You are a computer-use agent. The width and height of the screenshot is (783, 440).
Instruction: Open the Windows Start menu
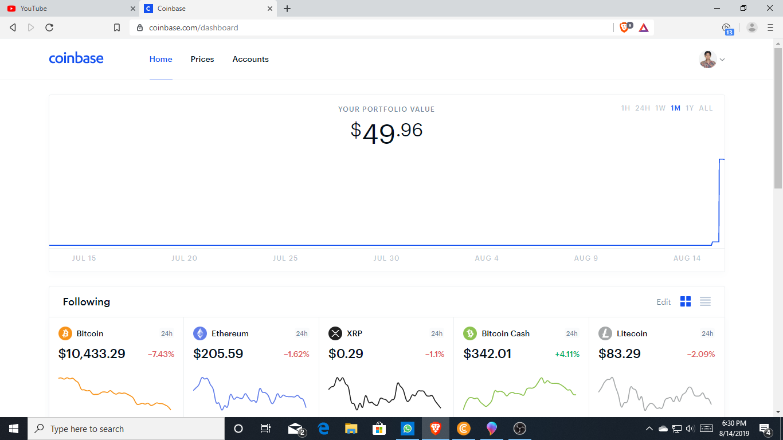(x=14, y=429)
